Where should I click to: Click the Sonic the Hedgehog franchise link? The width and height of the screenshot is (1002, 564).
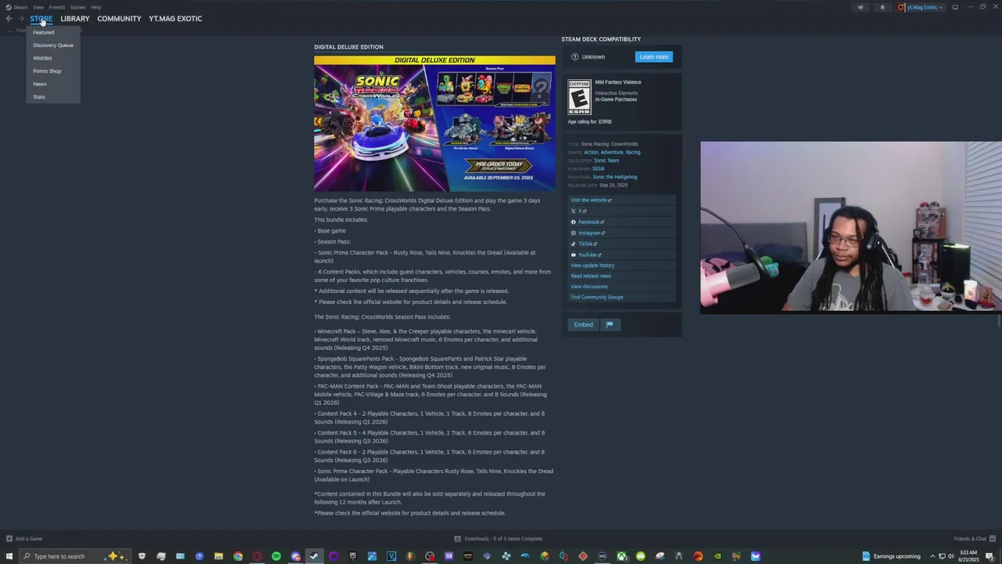615,177
